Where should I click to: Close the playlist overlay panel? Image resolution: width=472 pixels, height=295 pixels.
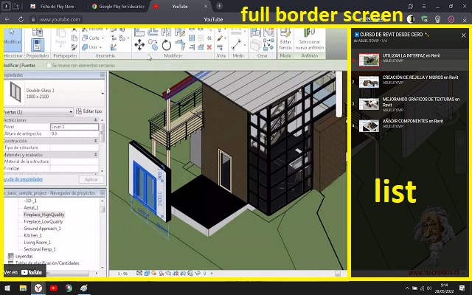pos(464,35)
